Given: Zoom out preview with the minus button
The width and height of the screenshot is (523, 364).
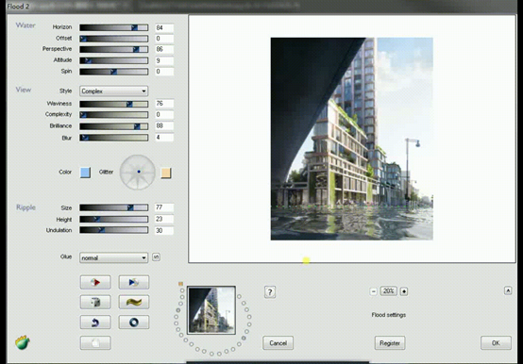Looking at the screenshot, I should click(x=373, y=291).
